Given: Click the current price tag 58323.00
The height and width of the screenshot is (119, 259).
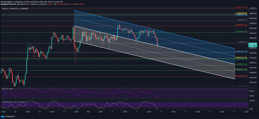Looking at the screenshot, I should pyautogui.click(x=253, y=44).
